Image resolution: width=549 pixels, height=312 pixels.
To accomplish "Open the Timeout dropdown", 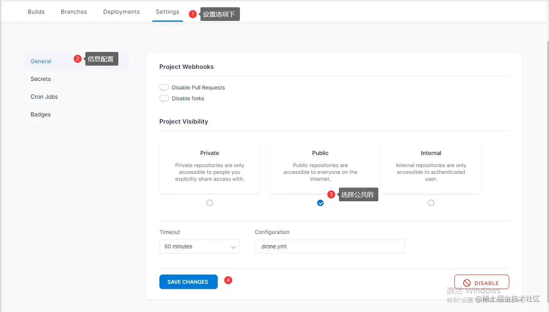I will tap(200, 246).
